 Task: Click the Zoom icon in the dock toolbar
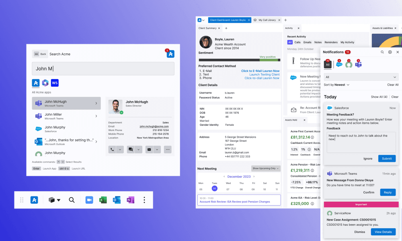(x=89, y=200)
